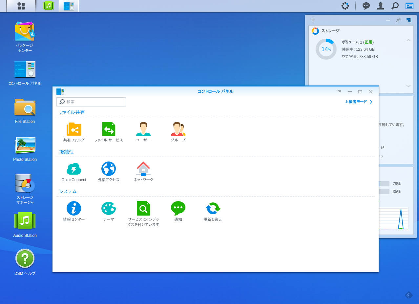Viewport: 419px width, 304px height.
Task: Click the 14% storage usage ring
Action: coord(326,49)
